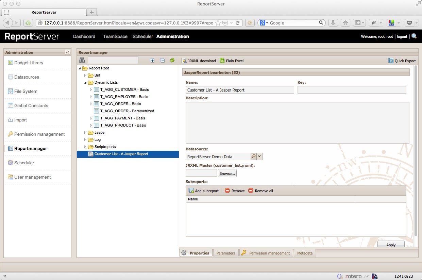Image resolution: width=422 pixels, height=280 pixels.
Task: Open the Dashboard menu
Action: point(84,36)
